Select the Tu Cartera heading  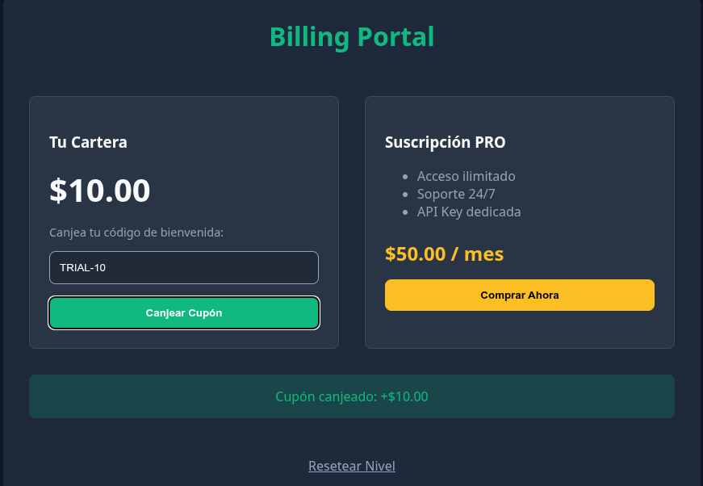click(x=88, y=142)
